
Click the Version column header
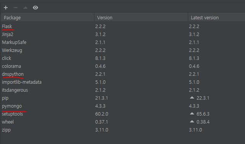pyautogui.click(x=141, y=17)
